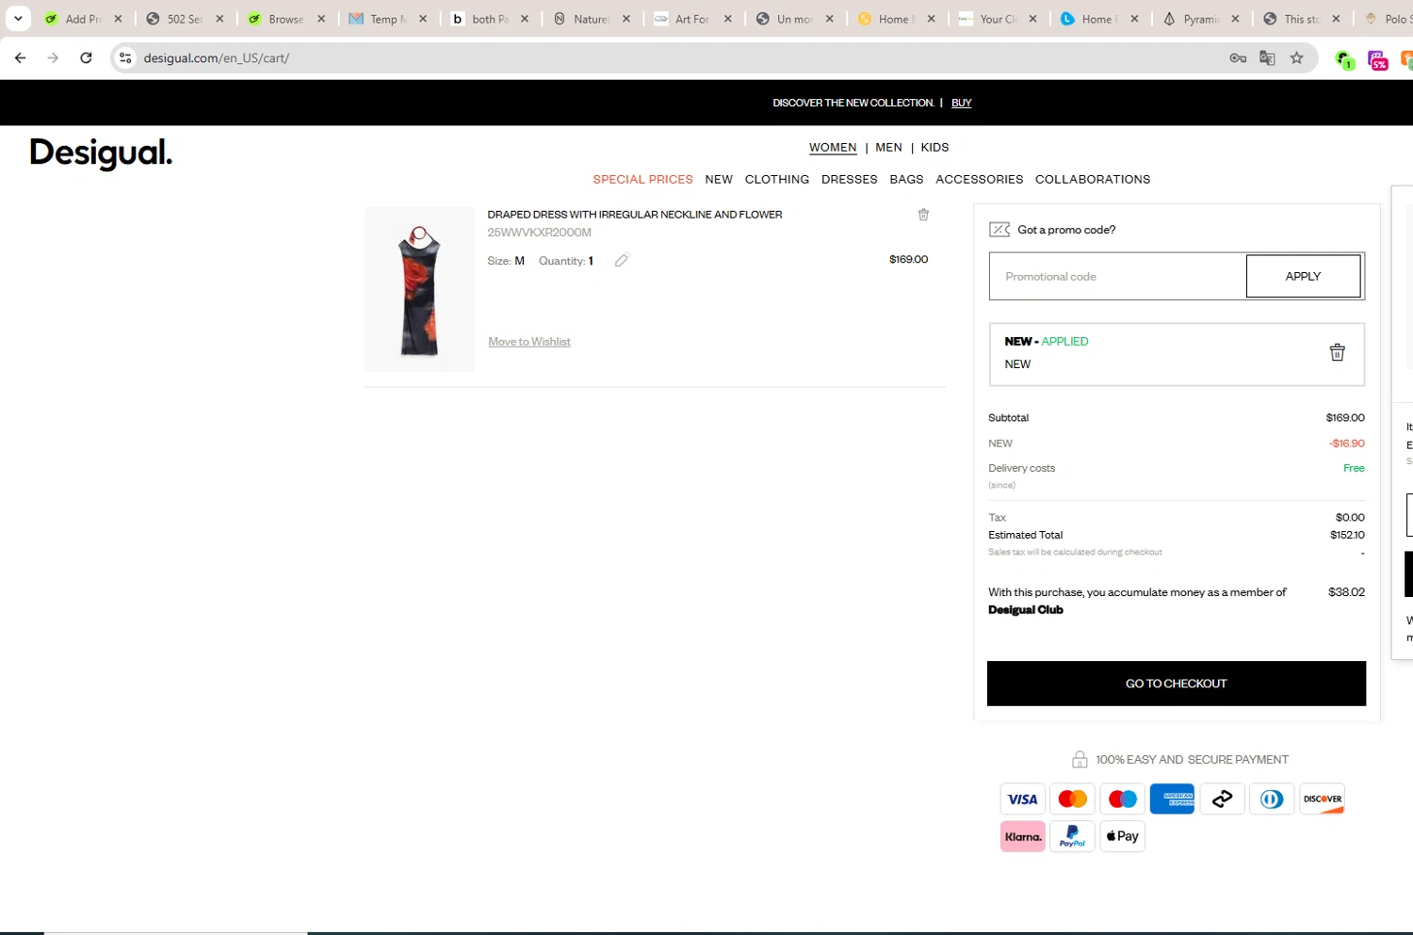Click the $38.02 club money value
The width and height of the screenshot is (1413, 935).
click(1346, 592)
